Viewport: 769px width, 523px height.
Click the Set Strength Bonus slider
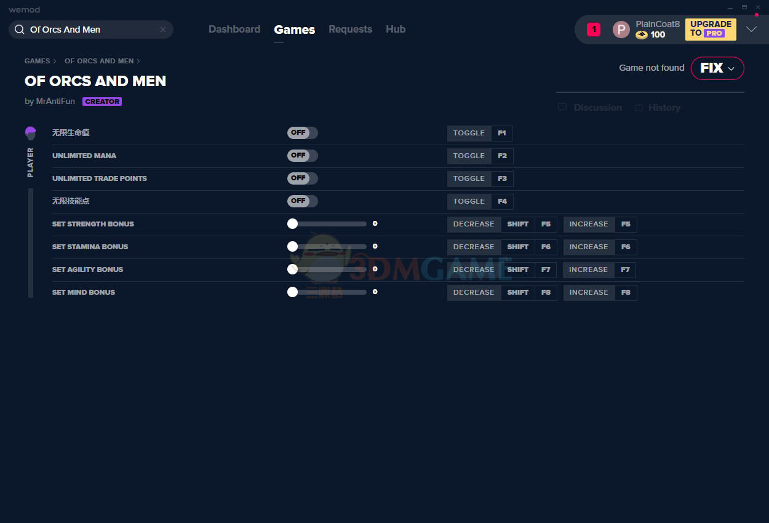coord(327,224)
